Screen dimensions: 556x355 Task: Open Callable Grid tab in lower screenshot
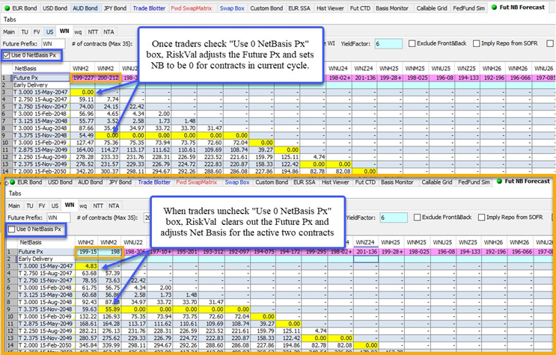pos(437,182)
